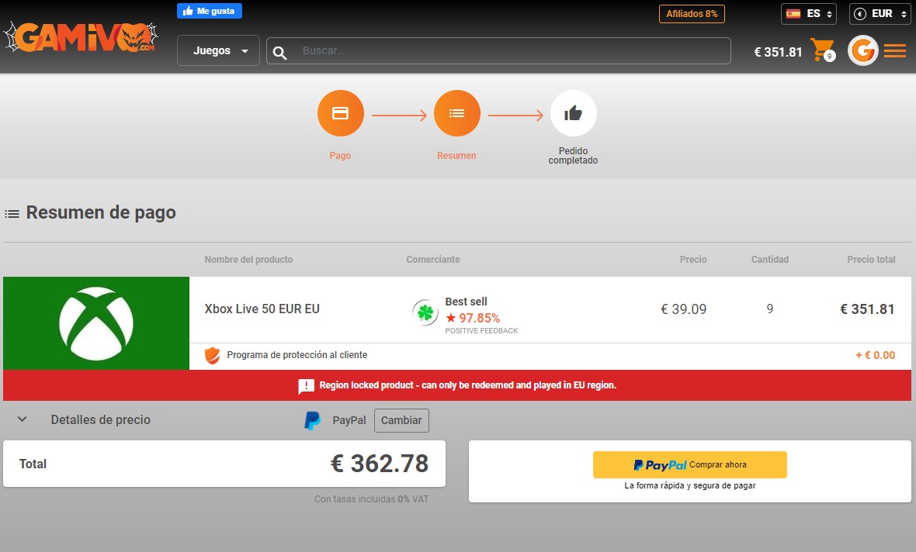
Task: Click Cambiar to change payment method
Action: coord(401,420)
